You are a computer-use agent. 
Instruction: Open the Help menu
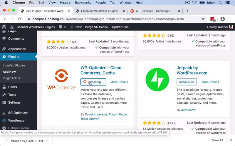(139, 3)
